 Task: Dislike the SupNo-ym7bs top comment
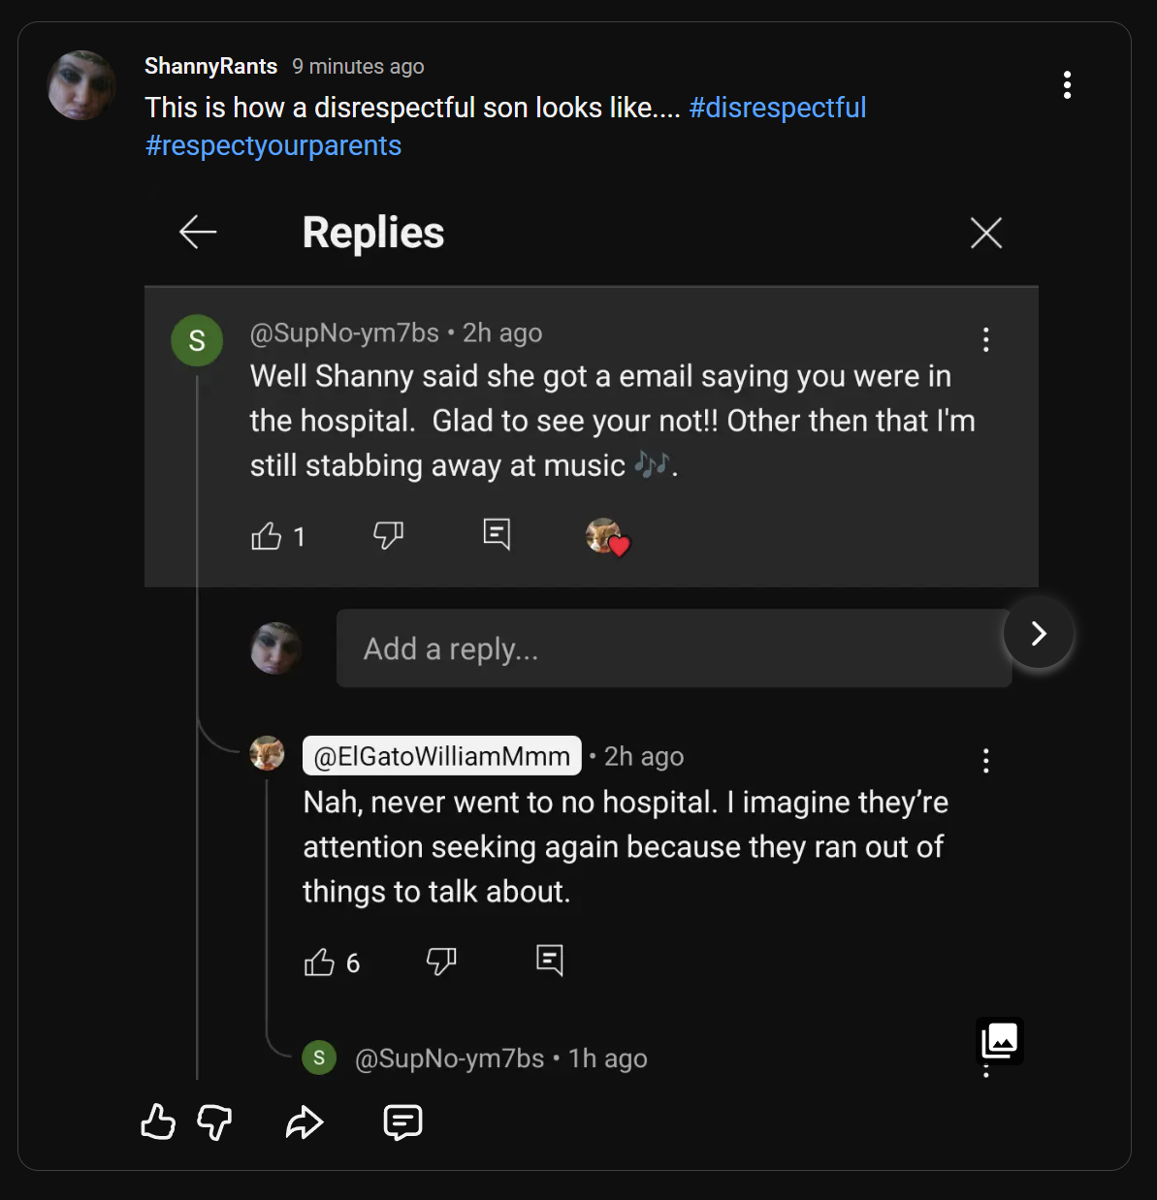point(388,535)
